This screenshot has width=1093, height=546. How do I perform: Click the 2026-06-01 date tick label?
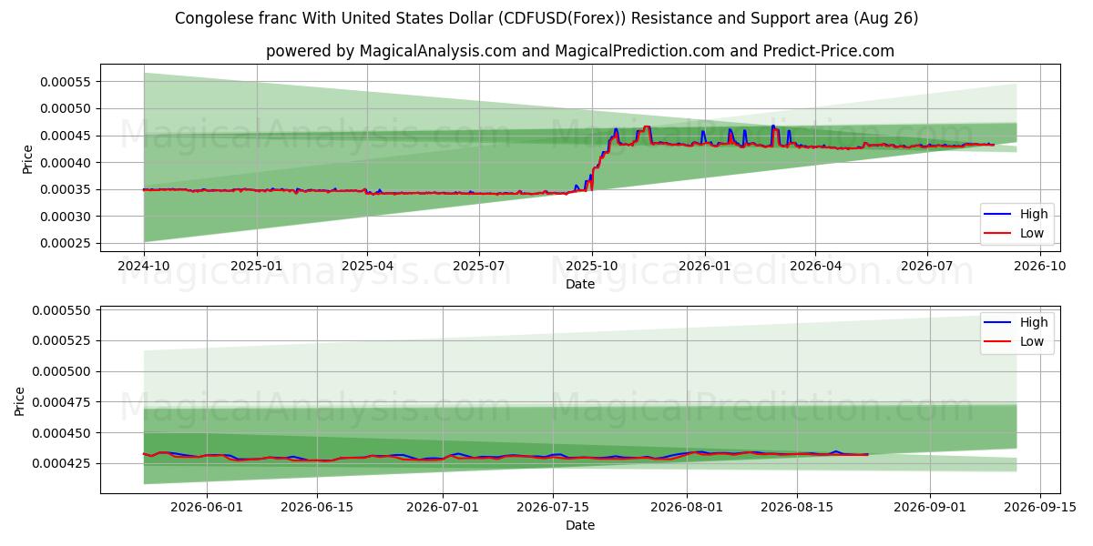coord(207,507)
